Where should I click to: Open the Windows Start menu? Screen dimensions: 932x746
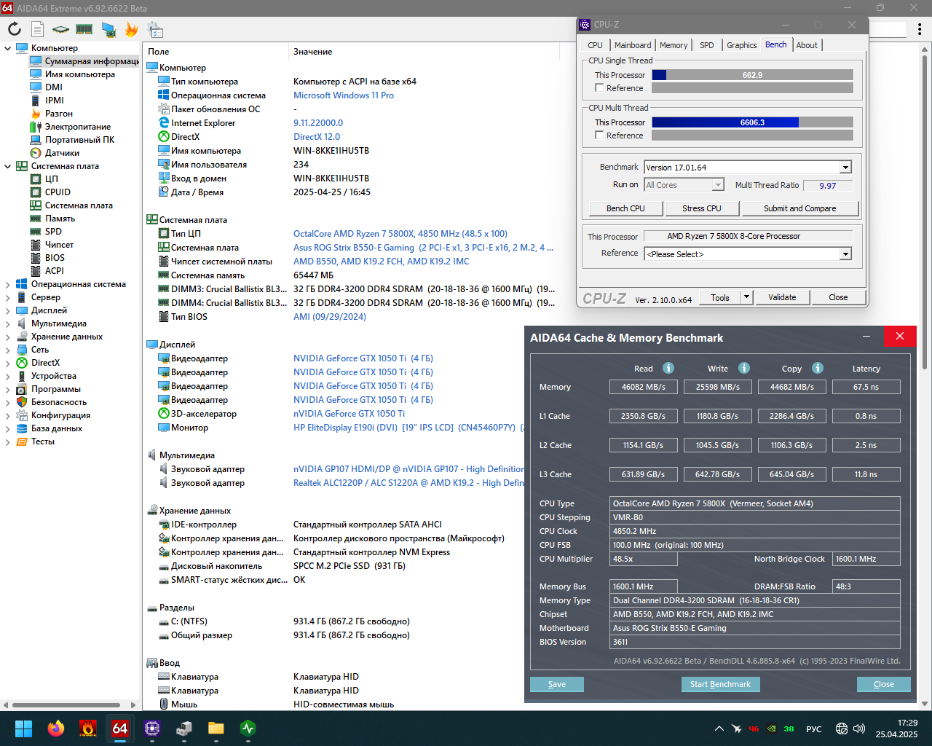pos(23,729)
